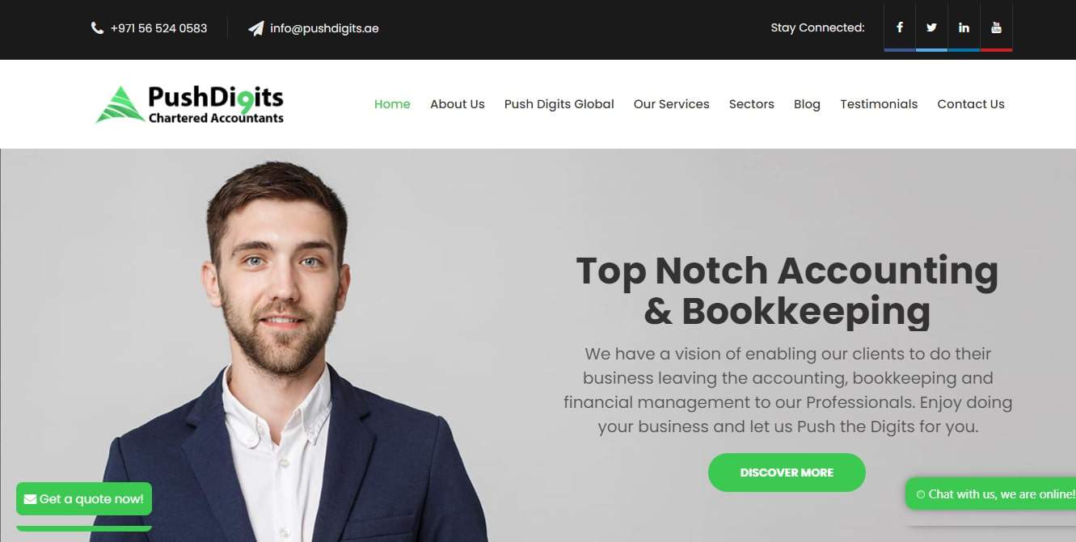
Task: Click the info@pushdigits.ae email link
Action: (x=324, y=28)
